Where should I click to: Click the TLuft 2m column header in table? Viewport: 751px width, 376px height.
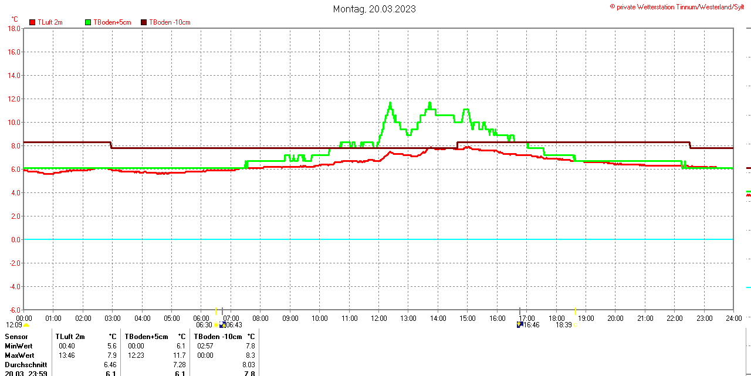(x=70, y=337)
